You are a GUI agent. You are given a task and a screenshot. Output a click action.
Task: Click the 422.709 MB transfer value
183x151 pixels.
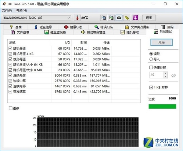pyautogui.click(x=100, y=92)
